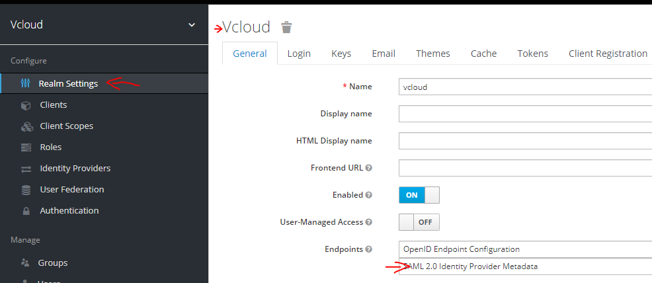
Task: Open Groups in the Manage section
Action: pyautogui.click(x=52, y=263)
